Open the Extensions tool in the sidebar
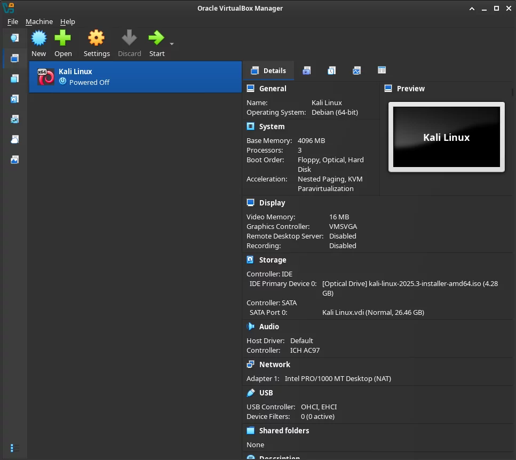516x460 pixels. (x=14, y=78)
